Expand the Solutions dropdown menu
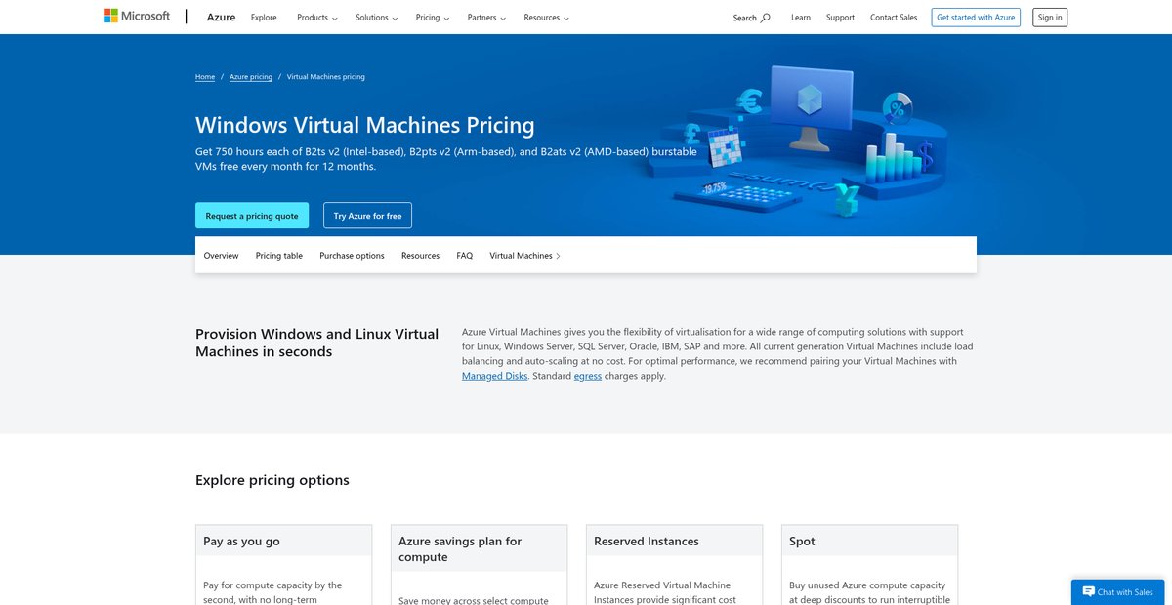Image resolution: width=1172 pixels, height=605 pixels. [x=376, y=18]
